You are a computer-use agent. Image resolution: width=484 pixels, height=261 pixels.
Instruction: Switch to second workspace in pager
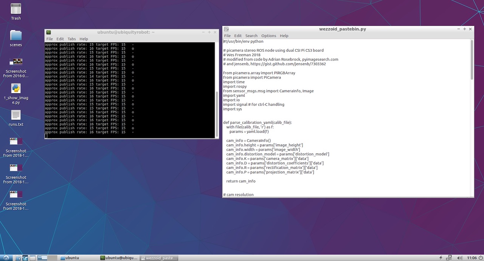click(52, 258)
